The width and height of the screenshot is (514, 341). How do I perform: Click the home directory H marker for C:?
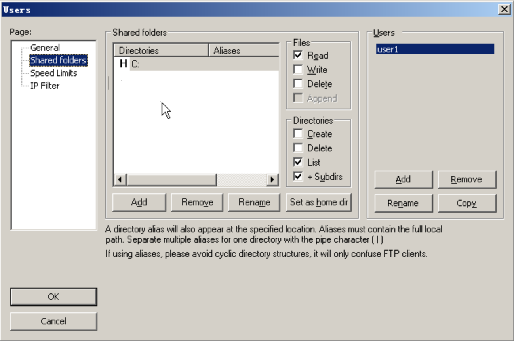coord(123,64)
